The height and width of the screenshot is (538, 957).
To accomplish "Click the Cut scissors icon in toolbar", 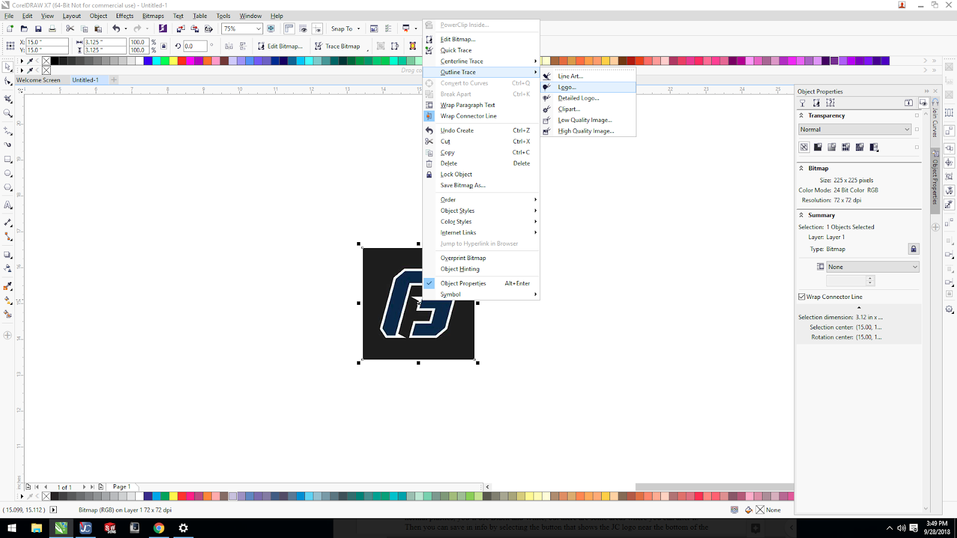I will [x=70, y=29].
